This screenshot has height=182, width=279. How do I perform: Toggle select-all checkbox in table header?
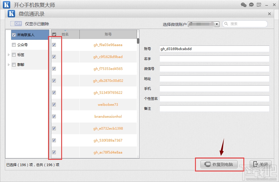[x=54, y=34]
